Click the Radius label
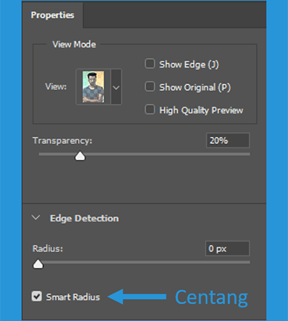288x321 pixels. (48, 248)
